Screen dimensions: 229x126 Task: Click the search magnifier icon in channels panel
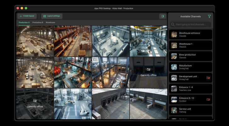173,25
